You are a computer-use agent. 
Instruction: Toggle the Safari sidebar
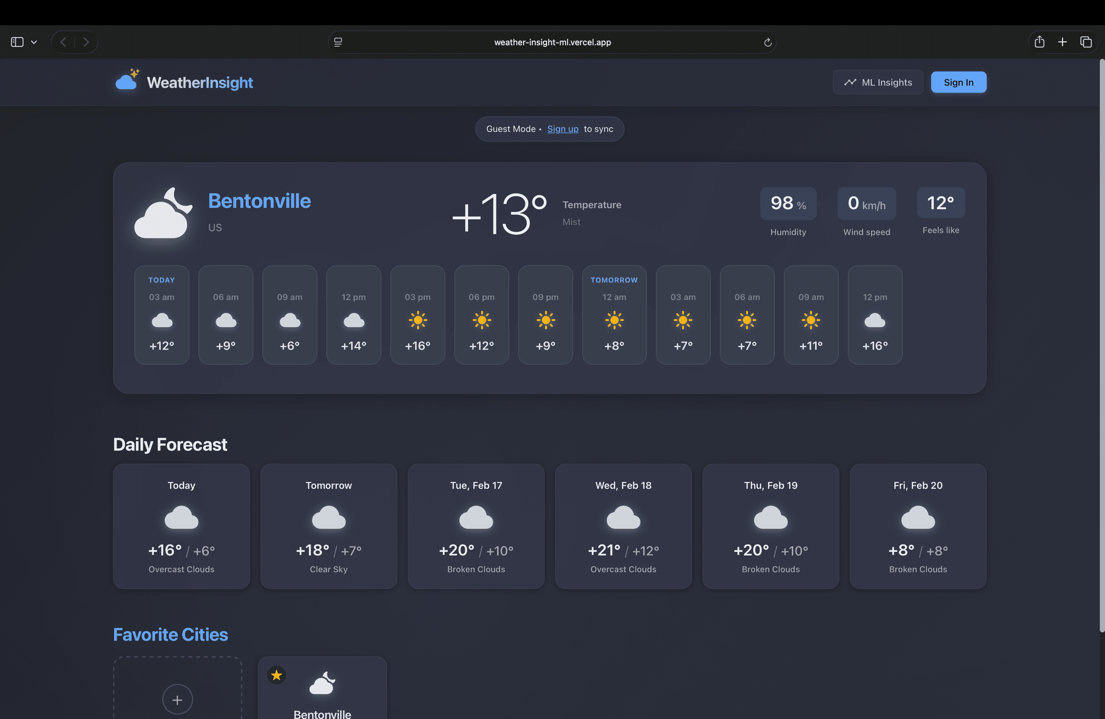click(17, 42)
